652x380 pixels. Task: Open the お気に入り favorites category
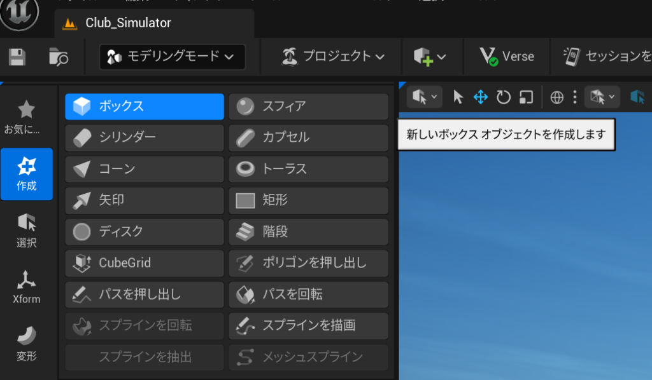[26, 118]
